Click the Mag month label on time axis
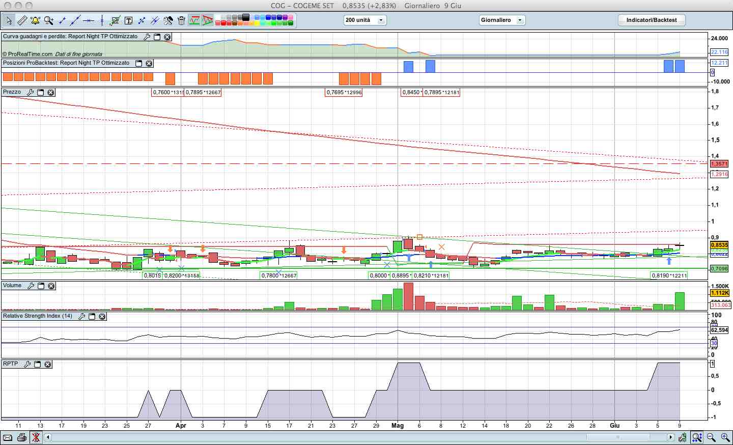 click(398, 426)
